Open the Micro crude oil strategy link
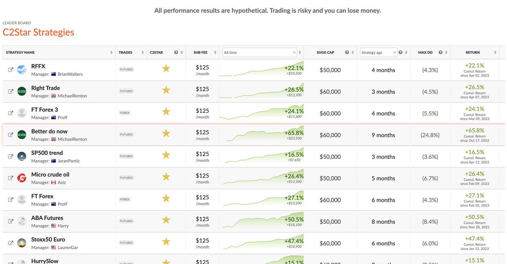Screen dimensions: 507x264 coord(50,174)
